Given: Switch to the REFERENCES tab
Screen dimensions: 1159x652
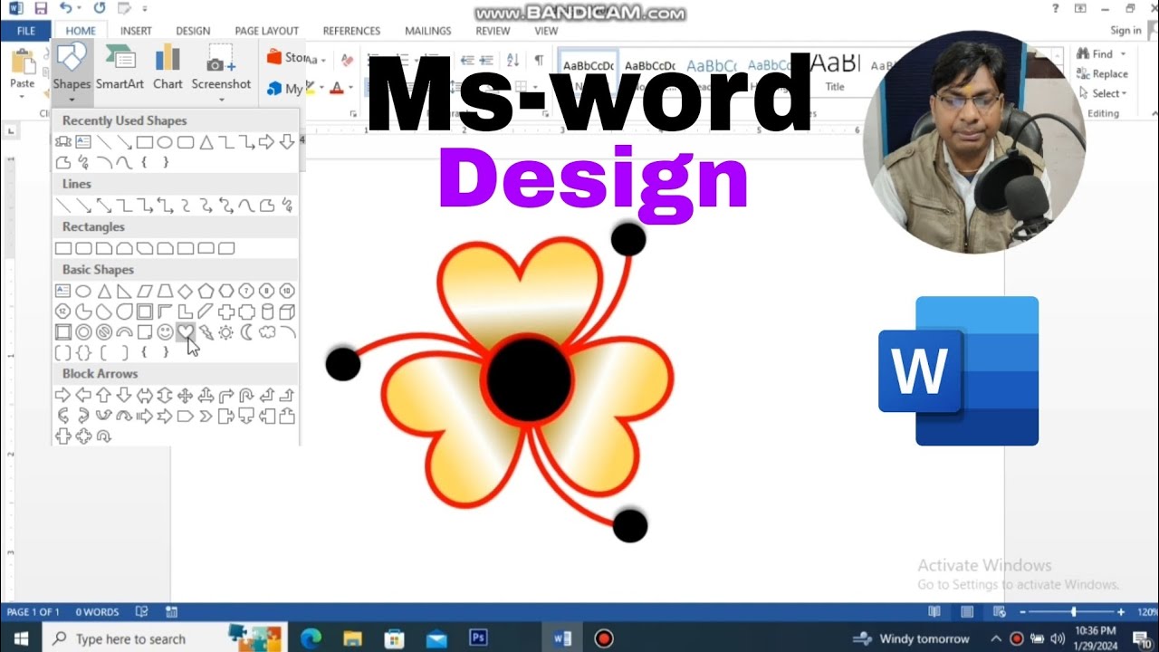Looking at the screenshot, I should (351, 31).
